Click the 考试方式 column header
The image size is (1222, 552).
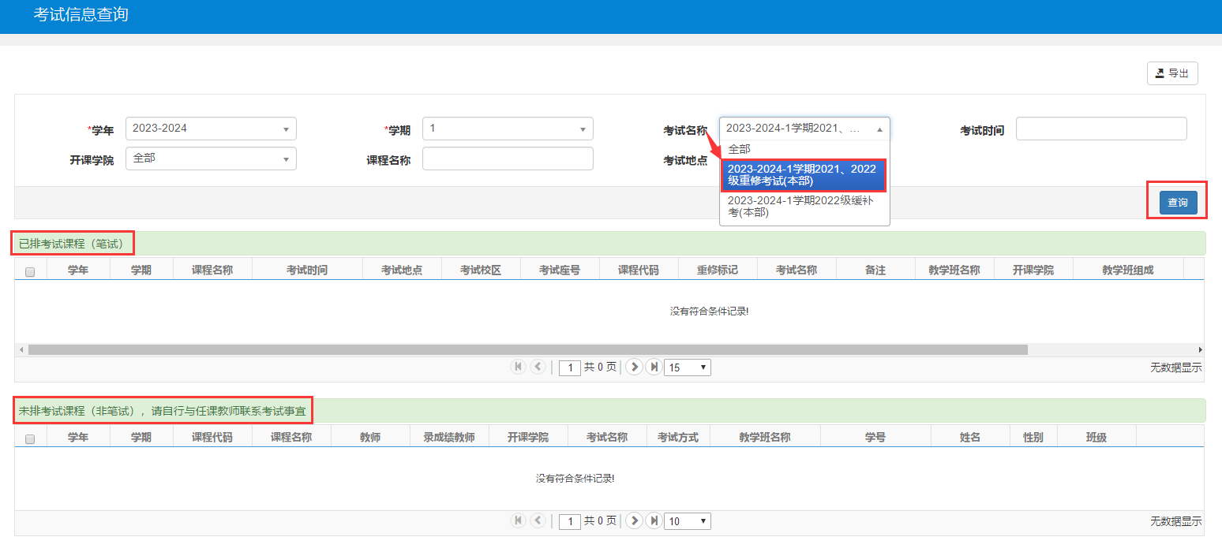tap(678, 437)
